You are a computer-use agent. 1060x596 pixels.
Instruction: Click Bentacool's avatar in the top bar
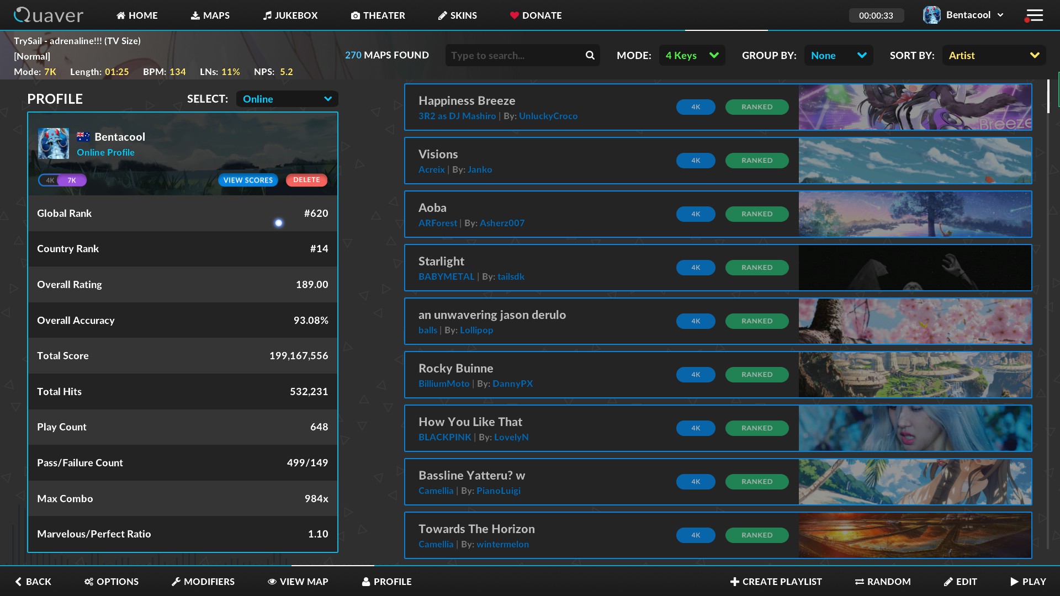coord(931,15)
